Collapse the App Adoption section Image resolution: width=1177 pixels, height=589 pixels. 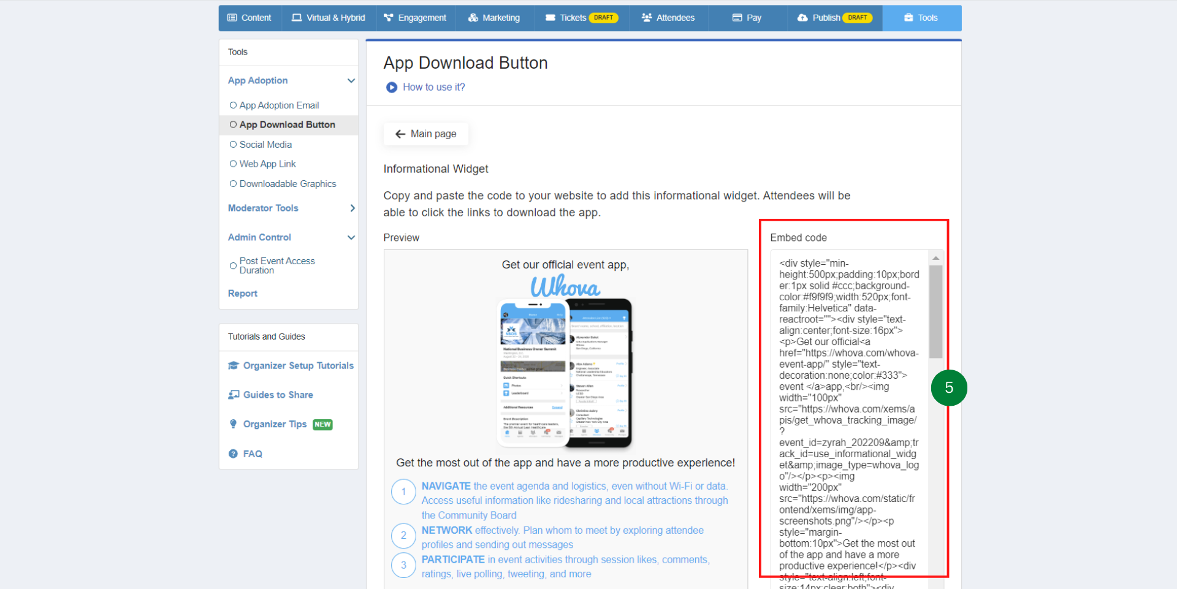351,80
